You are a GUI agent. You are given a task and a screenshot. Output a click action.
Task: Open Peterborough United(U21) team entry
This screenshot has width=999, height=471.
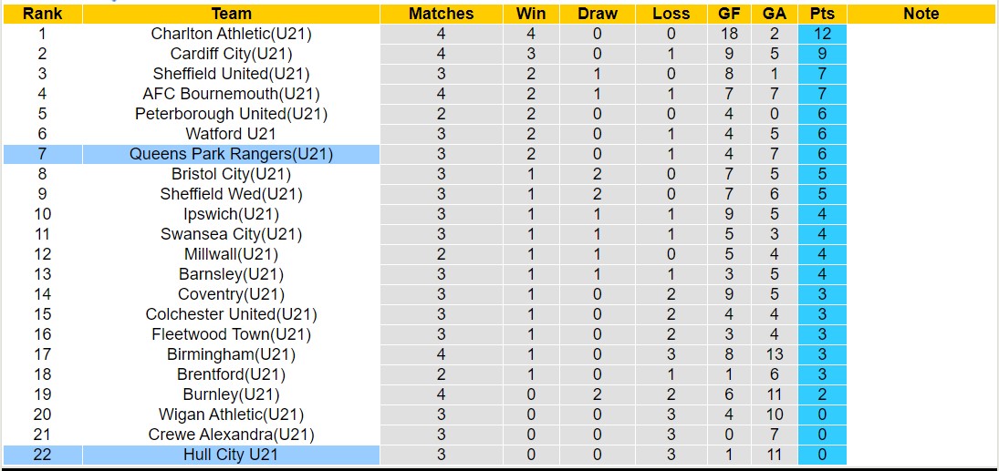tap(231, 114)
